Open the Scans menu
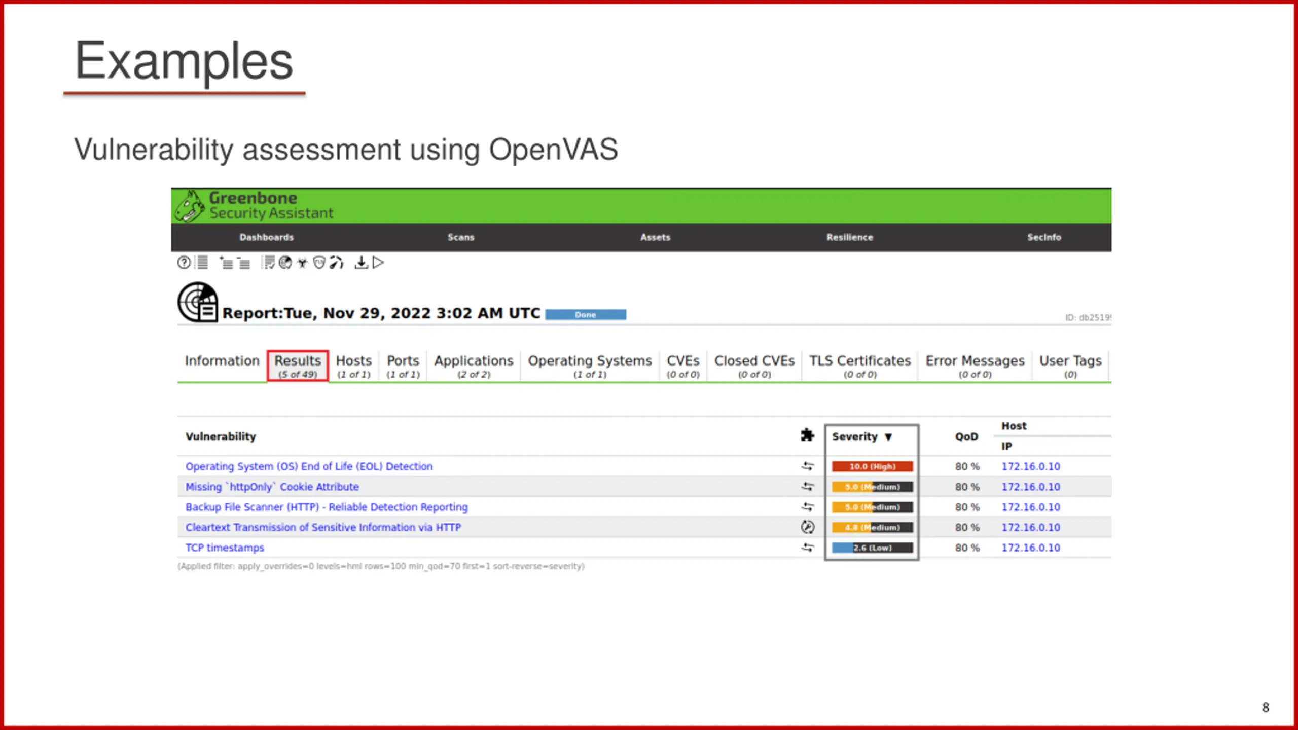The width and height of the screenshot is (1298, 730). click(461, 237)
